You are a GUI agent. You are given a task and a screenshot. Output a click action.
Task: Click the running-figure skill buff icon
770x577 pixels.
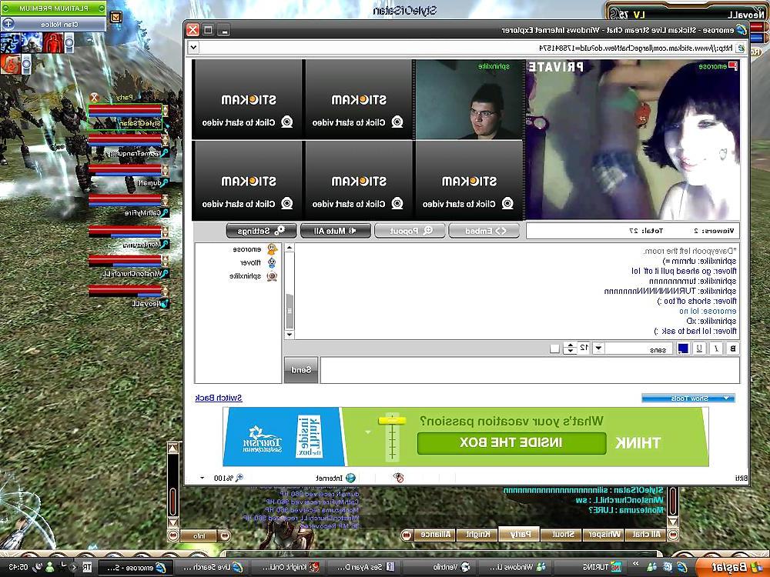10,42
